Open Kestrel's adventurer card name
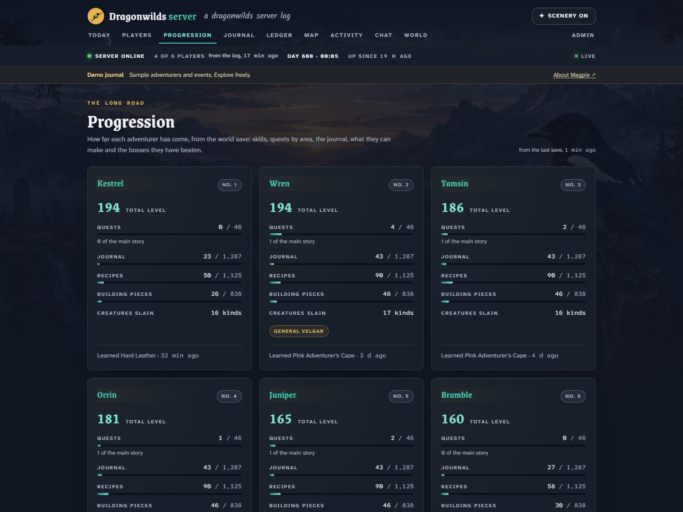This screenshot has width=683, height=512. [x=110, y=183]
